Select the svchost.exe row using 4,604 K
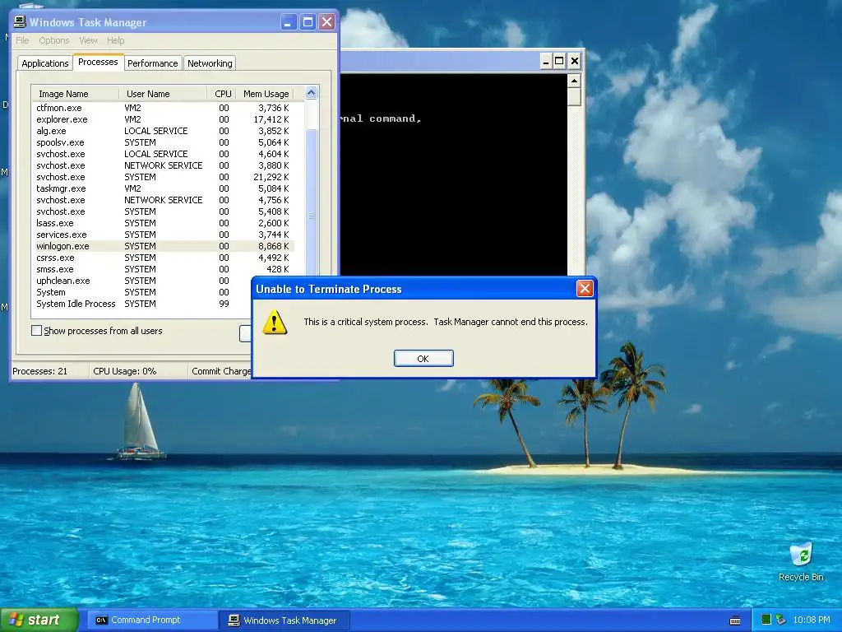The height and width of the screenshot is (632, 842). pyautogui.click(x=163, y=154)
